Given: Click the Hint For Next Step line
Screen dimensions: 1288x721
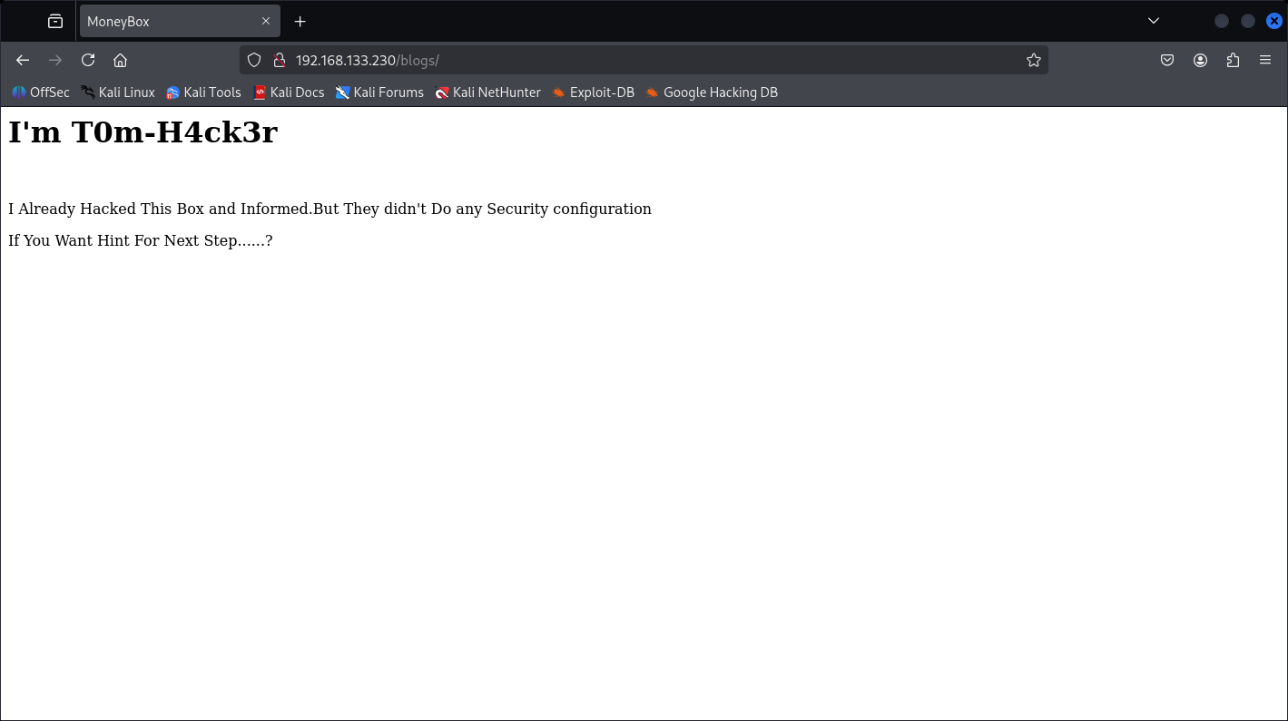Looking at the screenshot, I should click(141, 240).
